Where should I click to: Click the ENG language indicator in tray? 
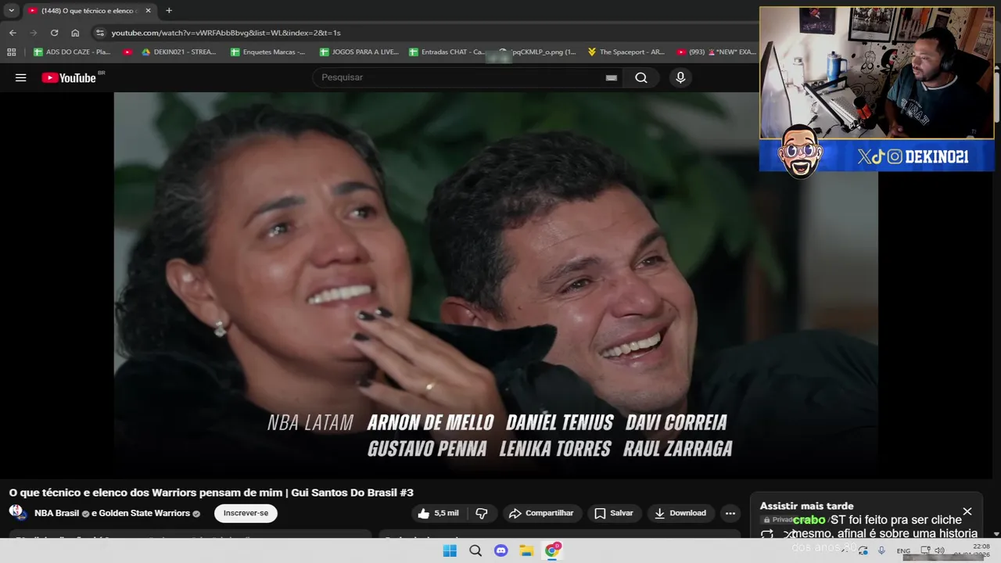pos(903,551)
